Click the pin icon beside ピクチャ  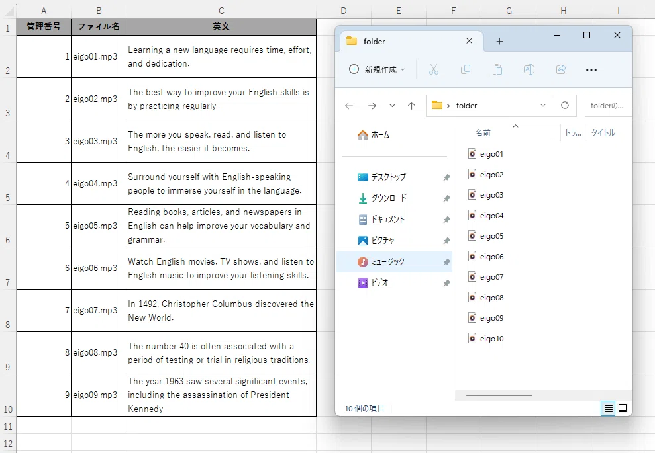[446, 241]
